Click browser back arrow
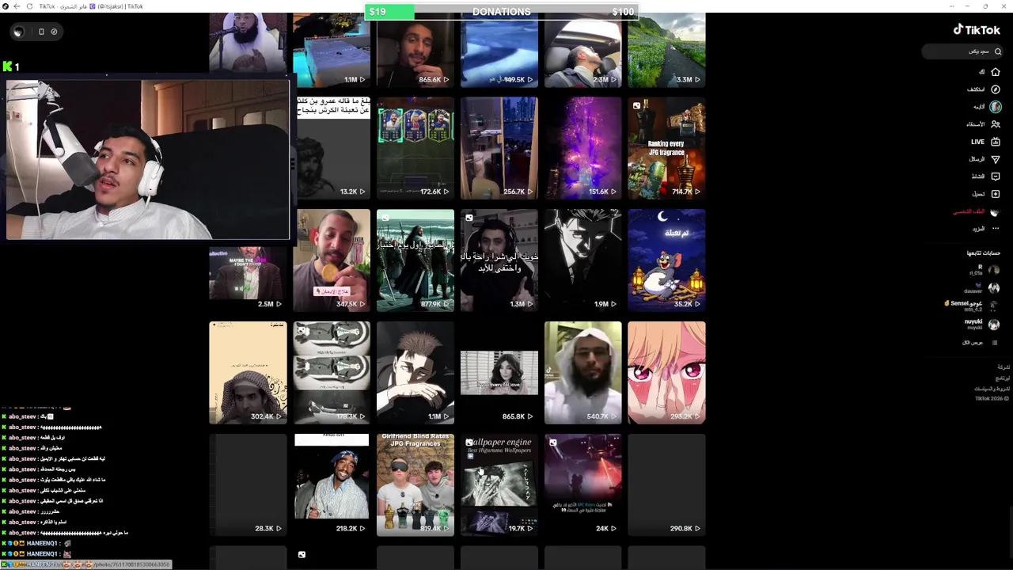Viewport: 1013px width, 570px height. [x=17, y=6]
